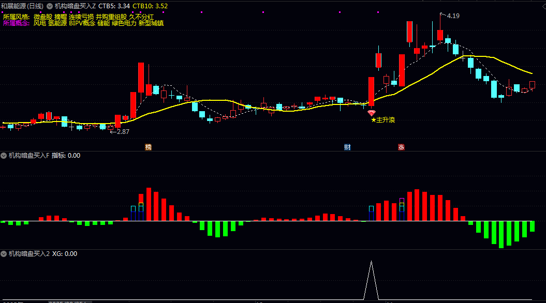Click the 风电 concept tag
Viewport: 546px width, 303px height.
pos(40,23)
